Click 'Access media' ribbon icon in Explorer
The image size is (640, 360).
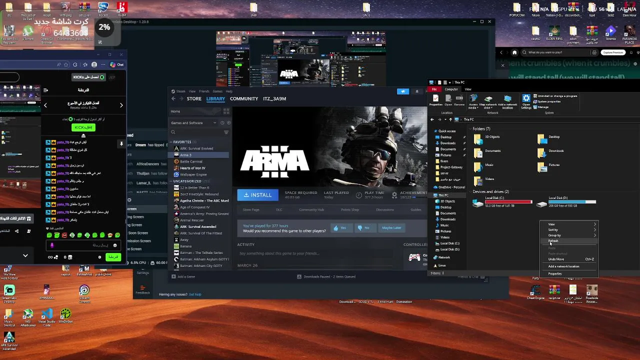point(473,101)
